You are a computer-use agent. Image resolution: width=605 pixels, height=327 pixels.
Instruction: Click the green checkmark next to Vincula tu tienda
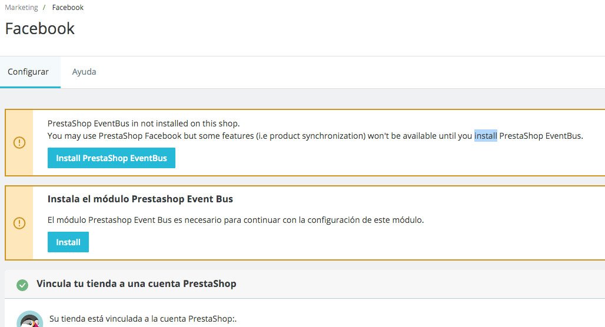pyautogui.click(x=22, y=285)
